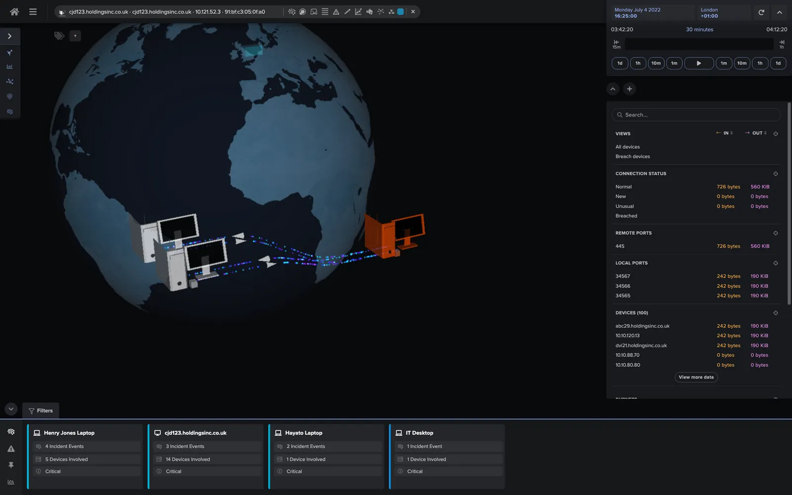792x495 pixels.
Task: Open the main menu via hamburger icon
Action: point(33,11)
